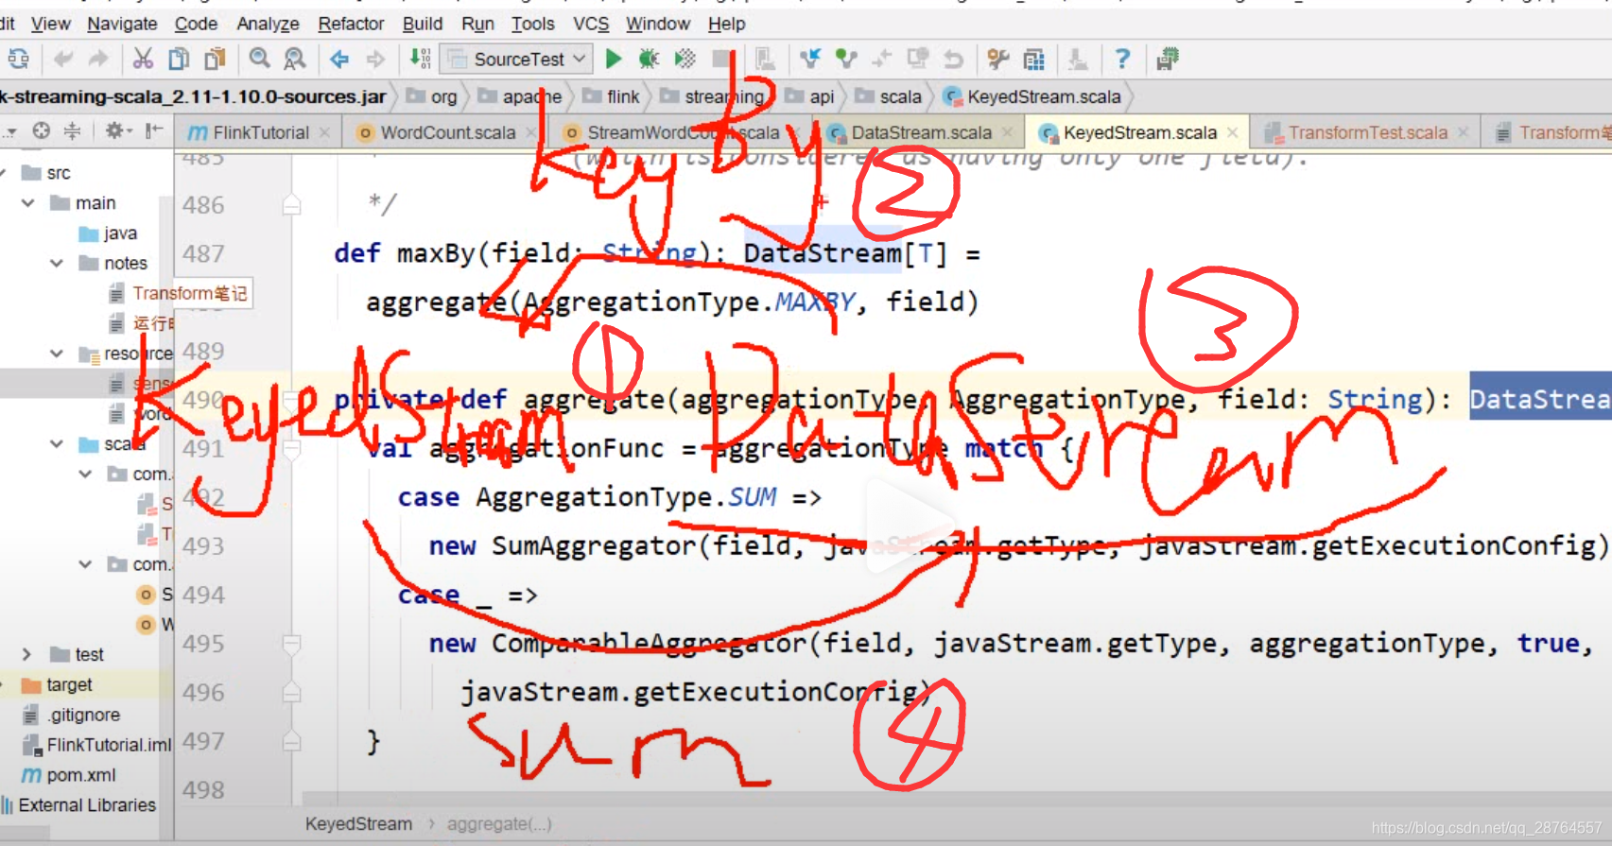Click 'KeyedStream' in the bottom code breadcrumb

pyautogui.click(x=358, y=824)
